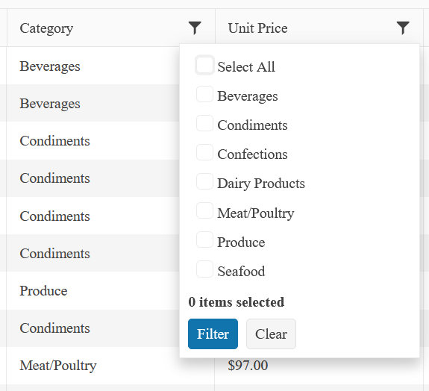Check the Select All checkbox
Screen dimensions: 429x391
(204, 66)
